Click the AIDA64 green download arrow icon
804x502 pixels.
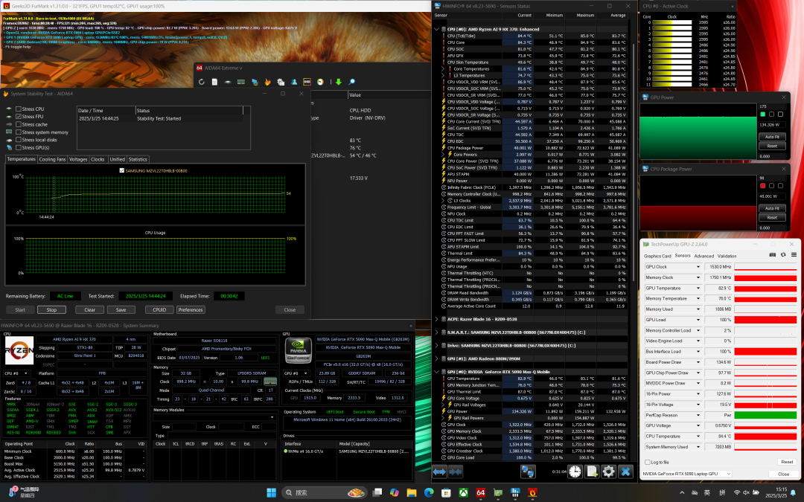coord(339,82)
